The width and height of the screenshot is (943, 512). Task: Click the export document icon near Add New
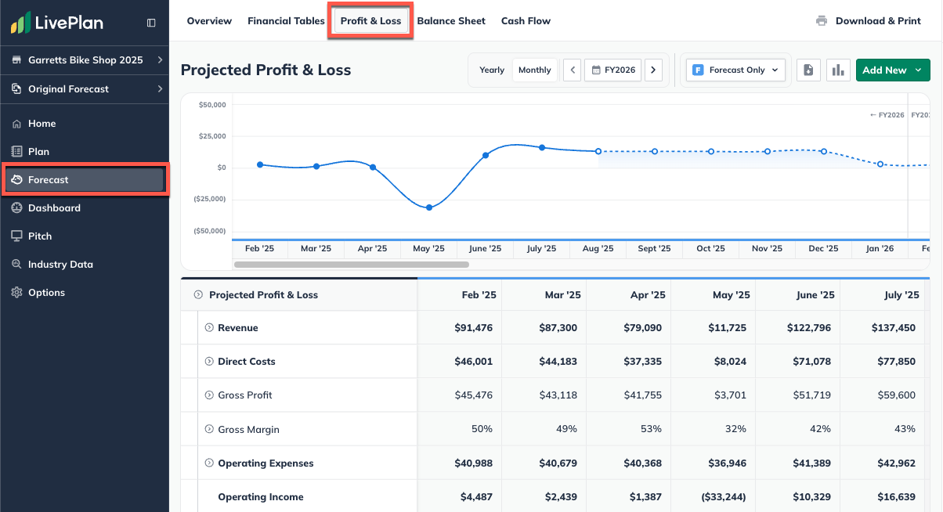[808, 70]
